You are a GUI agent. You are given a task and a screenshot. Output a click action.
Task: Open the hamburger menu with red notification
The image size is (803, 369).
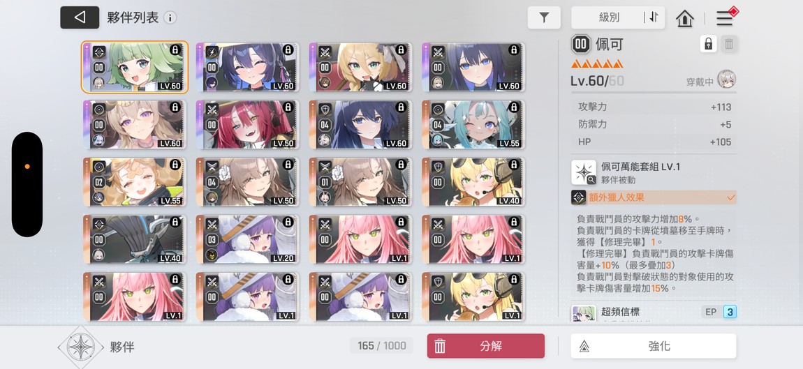pos(725,18)
